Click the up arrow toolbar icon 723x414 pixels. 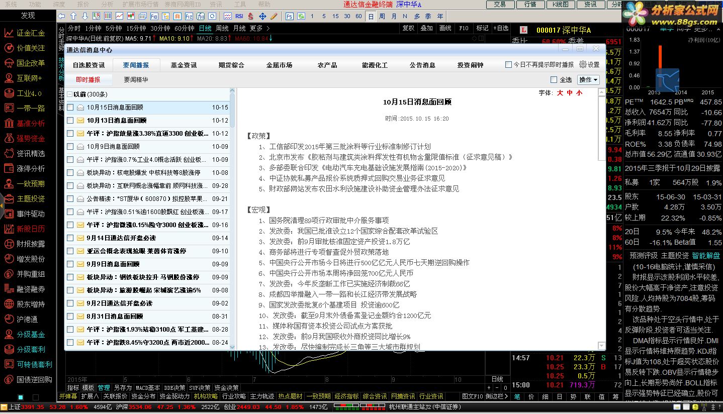pyautogui.click(x=73, y=16)
